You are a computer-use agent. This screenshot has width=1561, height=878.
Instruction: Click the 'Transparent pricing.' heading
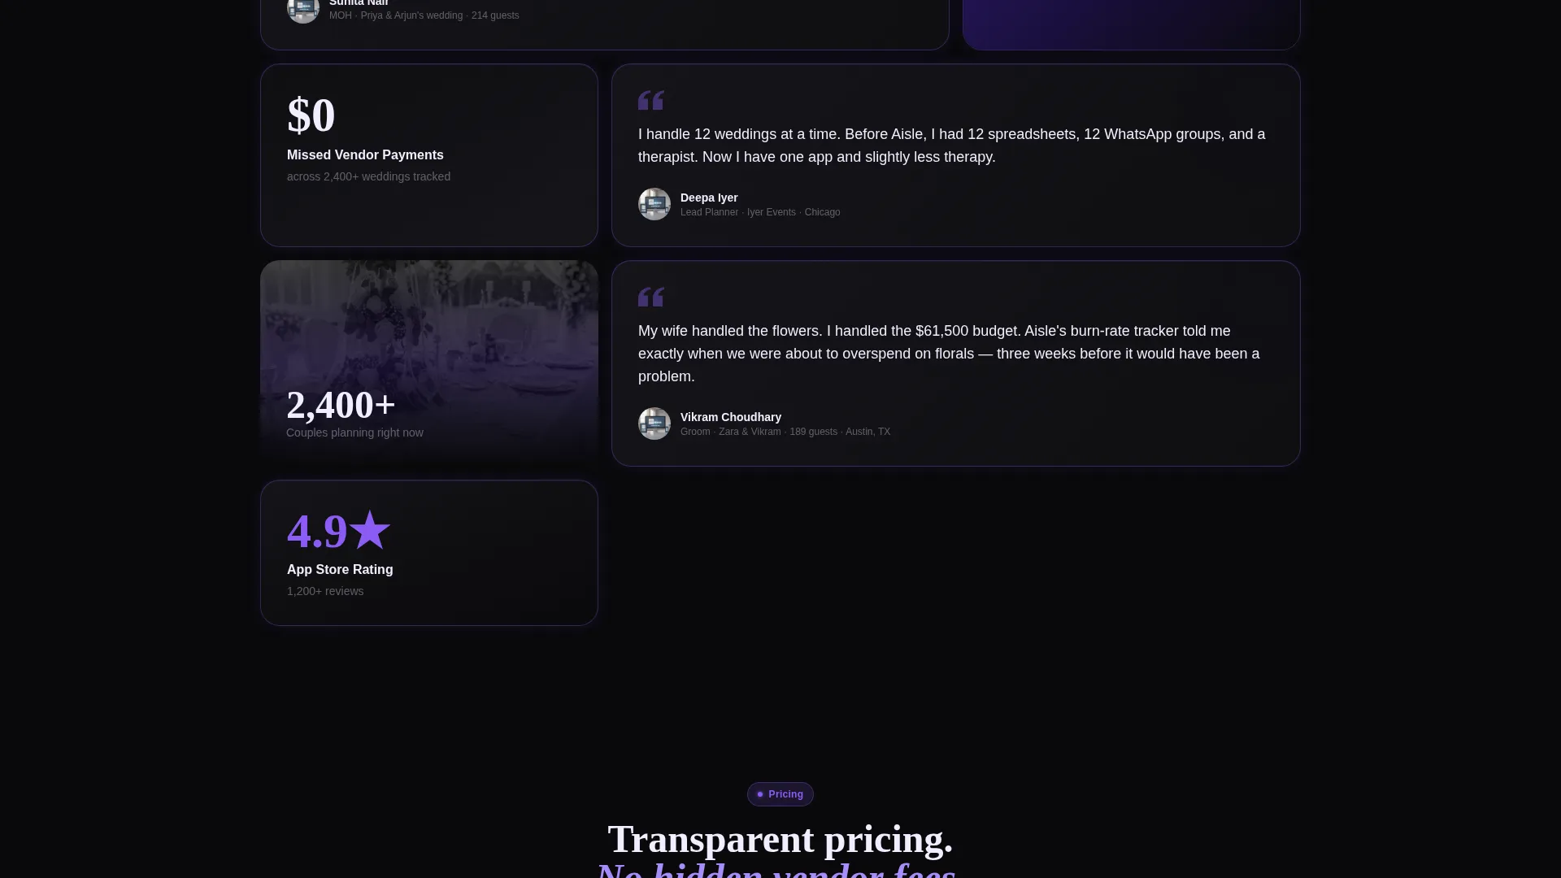click(780, 839)
